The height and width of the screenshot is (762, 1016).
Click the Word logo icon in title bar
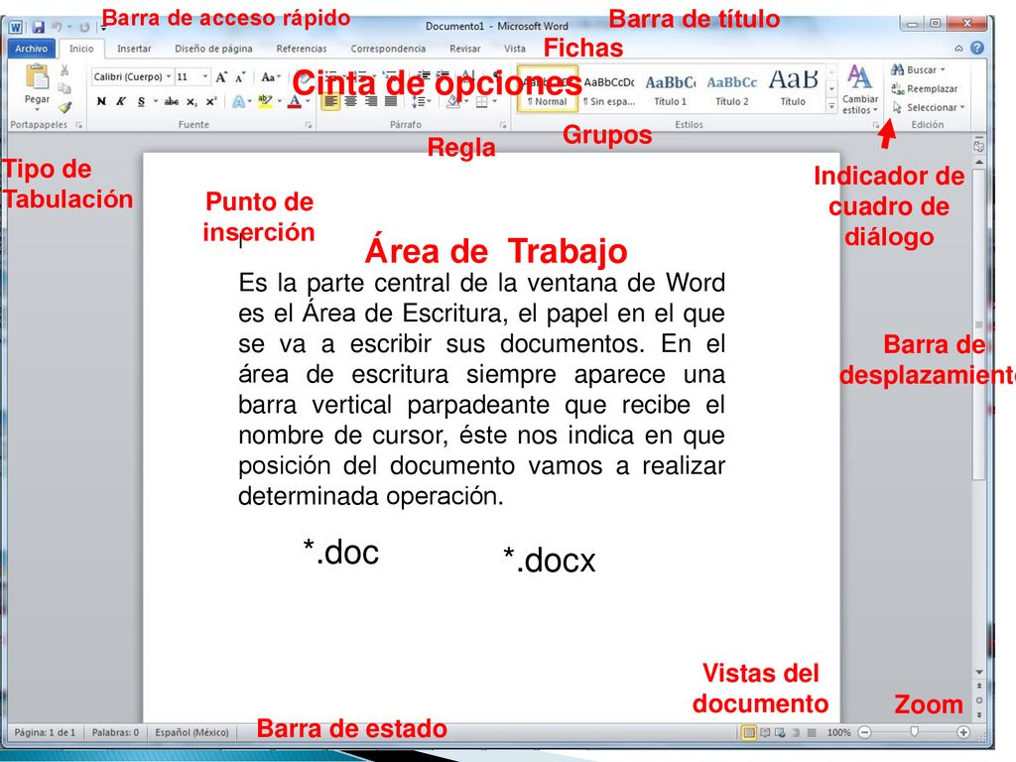point(16,27)
